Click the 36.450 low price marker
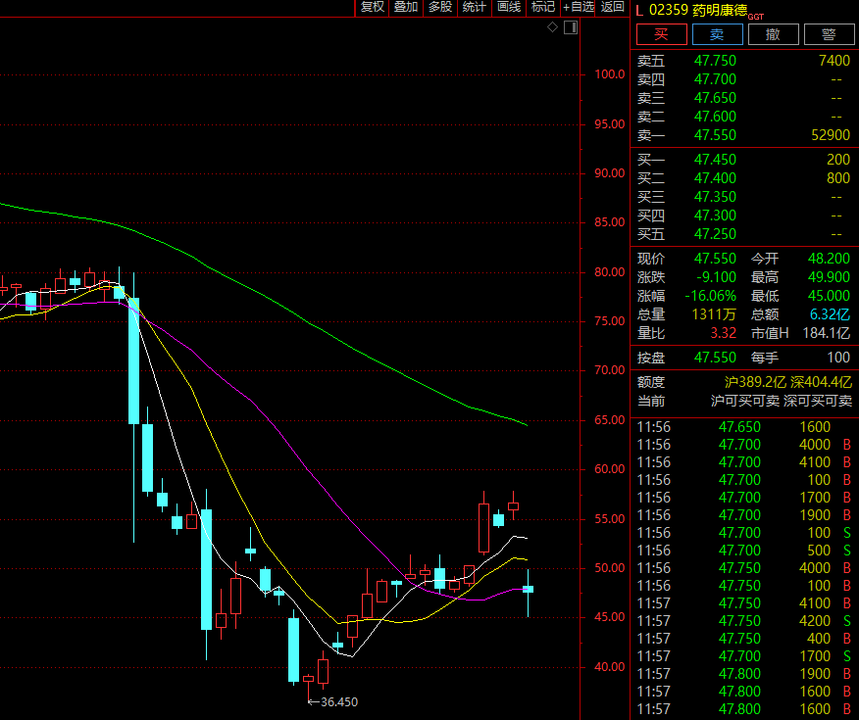This screenshot has height=720, width=859. coord(338,701)
